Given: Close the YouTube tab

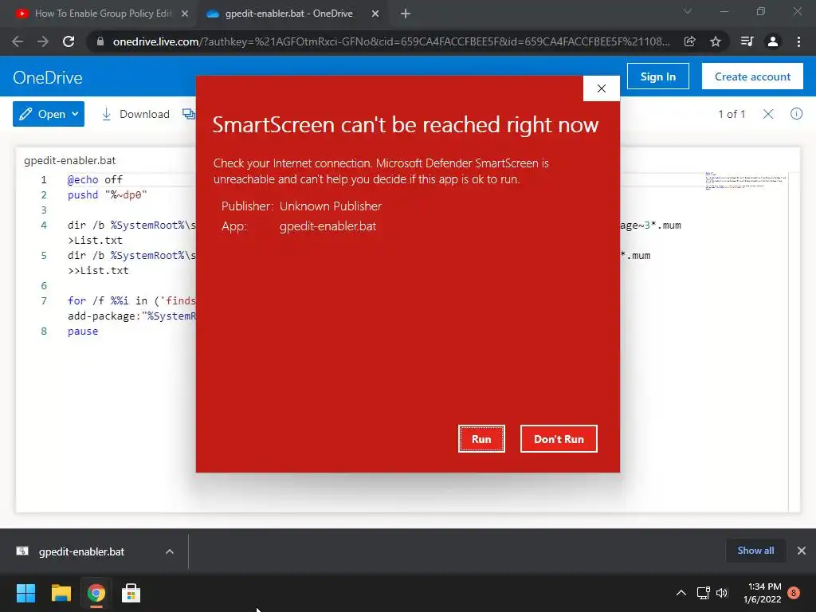Looking at the screenshot, I should (x=185, y=14).
